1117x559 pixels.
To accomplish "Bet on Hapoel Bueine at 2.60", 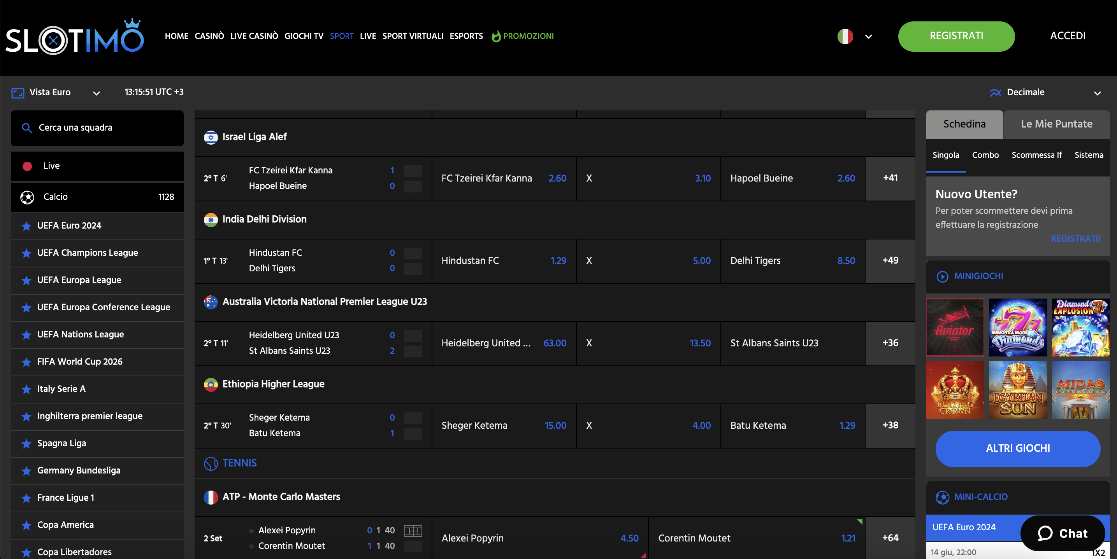I will [793, 178].
